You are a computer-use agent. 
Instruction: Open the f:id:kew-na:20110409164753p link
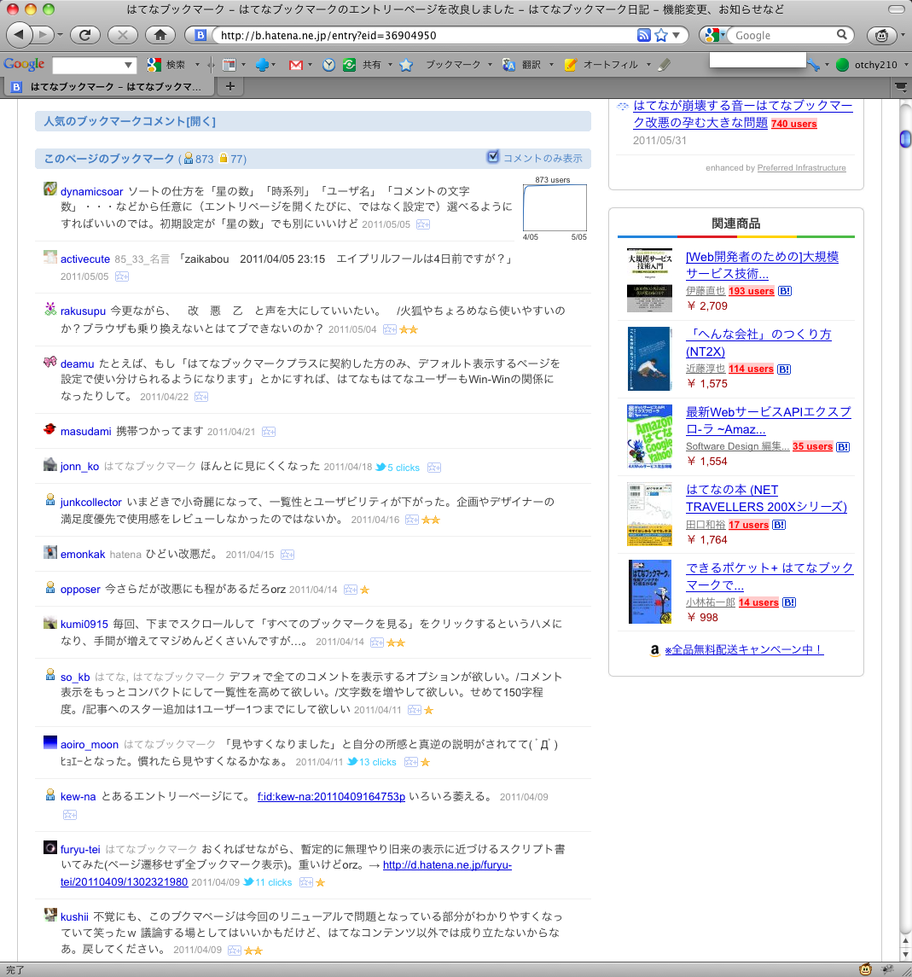click(x=331, y=797)
